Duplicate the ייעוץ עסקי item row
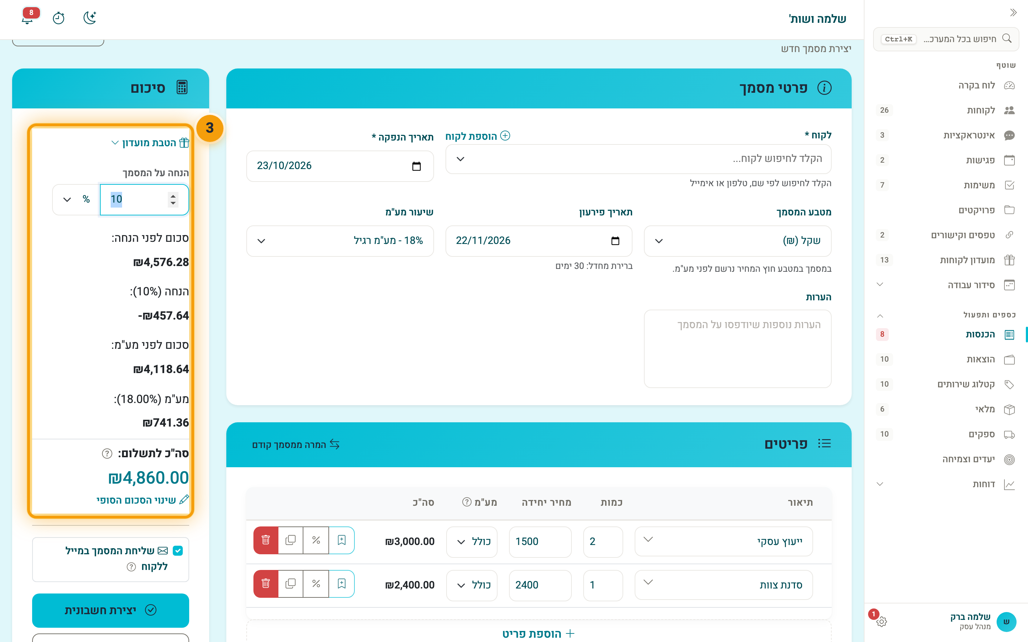The image size is (1028, 642). pos(291,540)
